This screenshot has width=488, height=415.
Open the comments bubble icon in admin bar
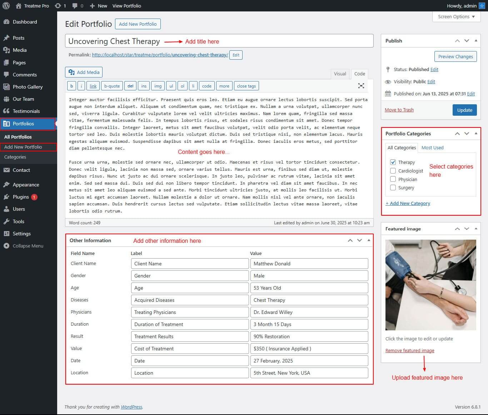75,6
